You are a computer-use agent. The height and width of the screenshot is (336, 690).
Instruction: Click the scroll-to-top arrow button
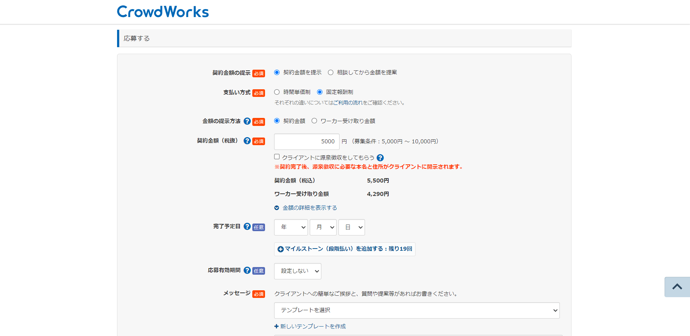tap(677, 287)
